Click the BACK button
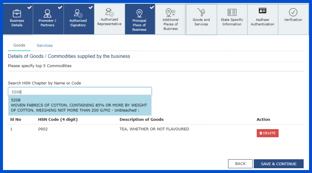 (x=240, y=164)
